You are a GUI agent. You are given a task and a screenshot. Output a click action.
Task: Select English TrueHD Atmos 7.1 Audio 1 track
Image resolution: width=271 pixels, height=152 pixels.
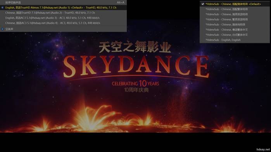(63, 8)
